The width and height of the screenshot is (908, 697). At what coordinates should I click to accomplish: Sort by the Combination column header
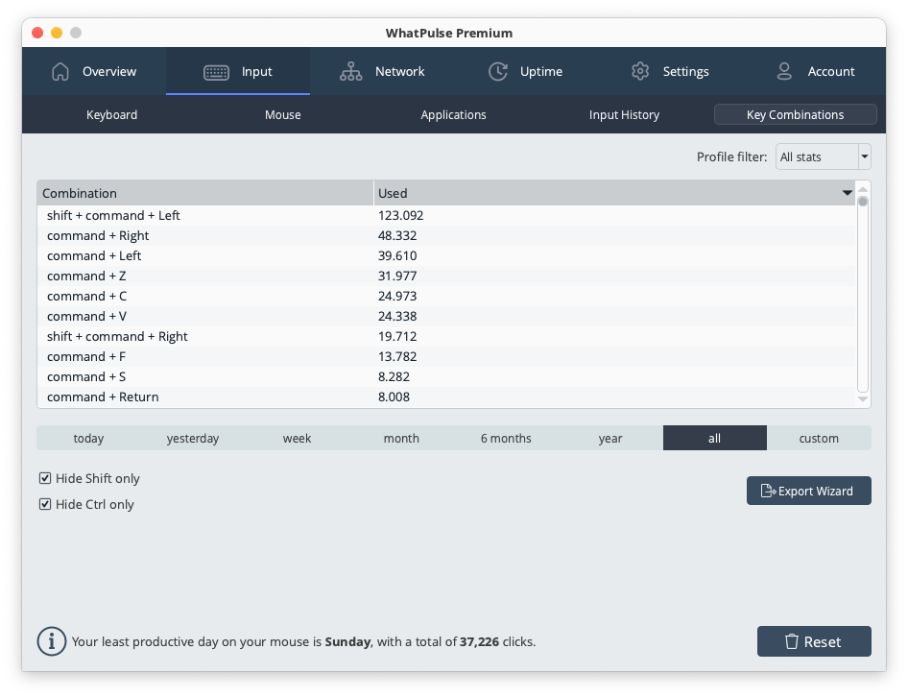coord(205,193)
